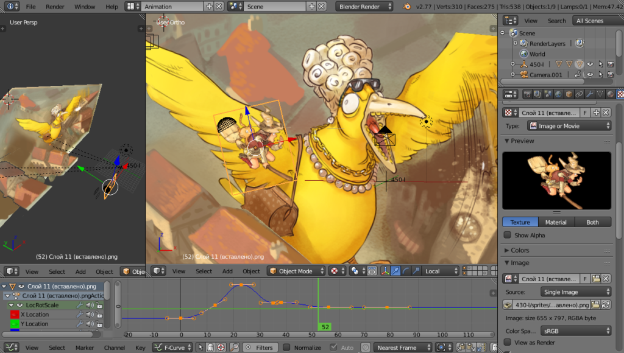Screen dimensions: 624x353
Task: Open the Material sphere tab
Action: pyautogui.click(x=610, y=94)
